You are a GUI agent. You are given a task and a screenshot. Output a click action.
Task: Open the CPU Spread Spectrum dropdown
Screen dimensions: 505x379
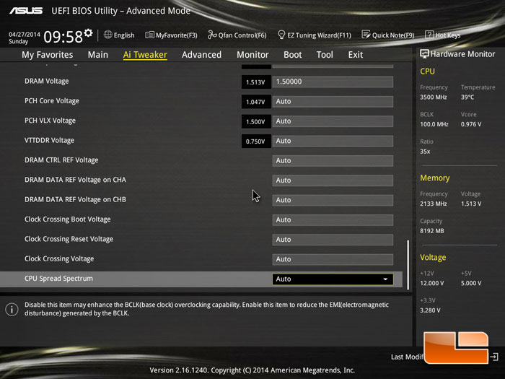tap(333, 279)
